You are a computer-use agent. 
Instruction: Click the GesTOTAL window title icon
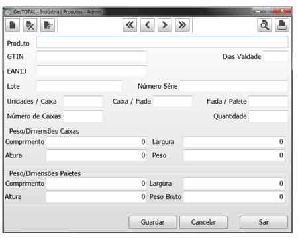[x=8, y=12]
